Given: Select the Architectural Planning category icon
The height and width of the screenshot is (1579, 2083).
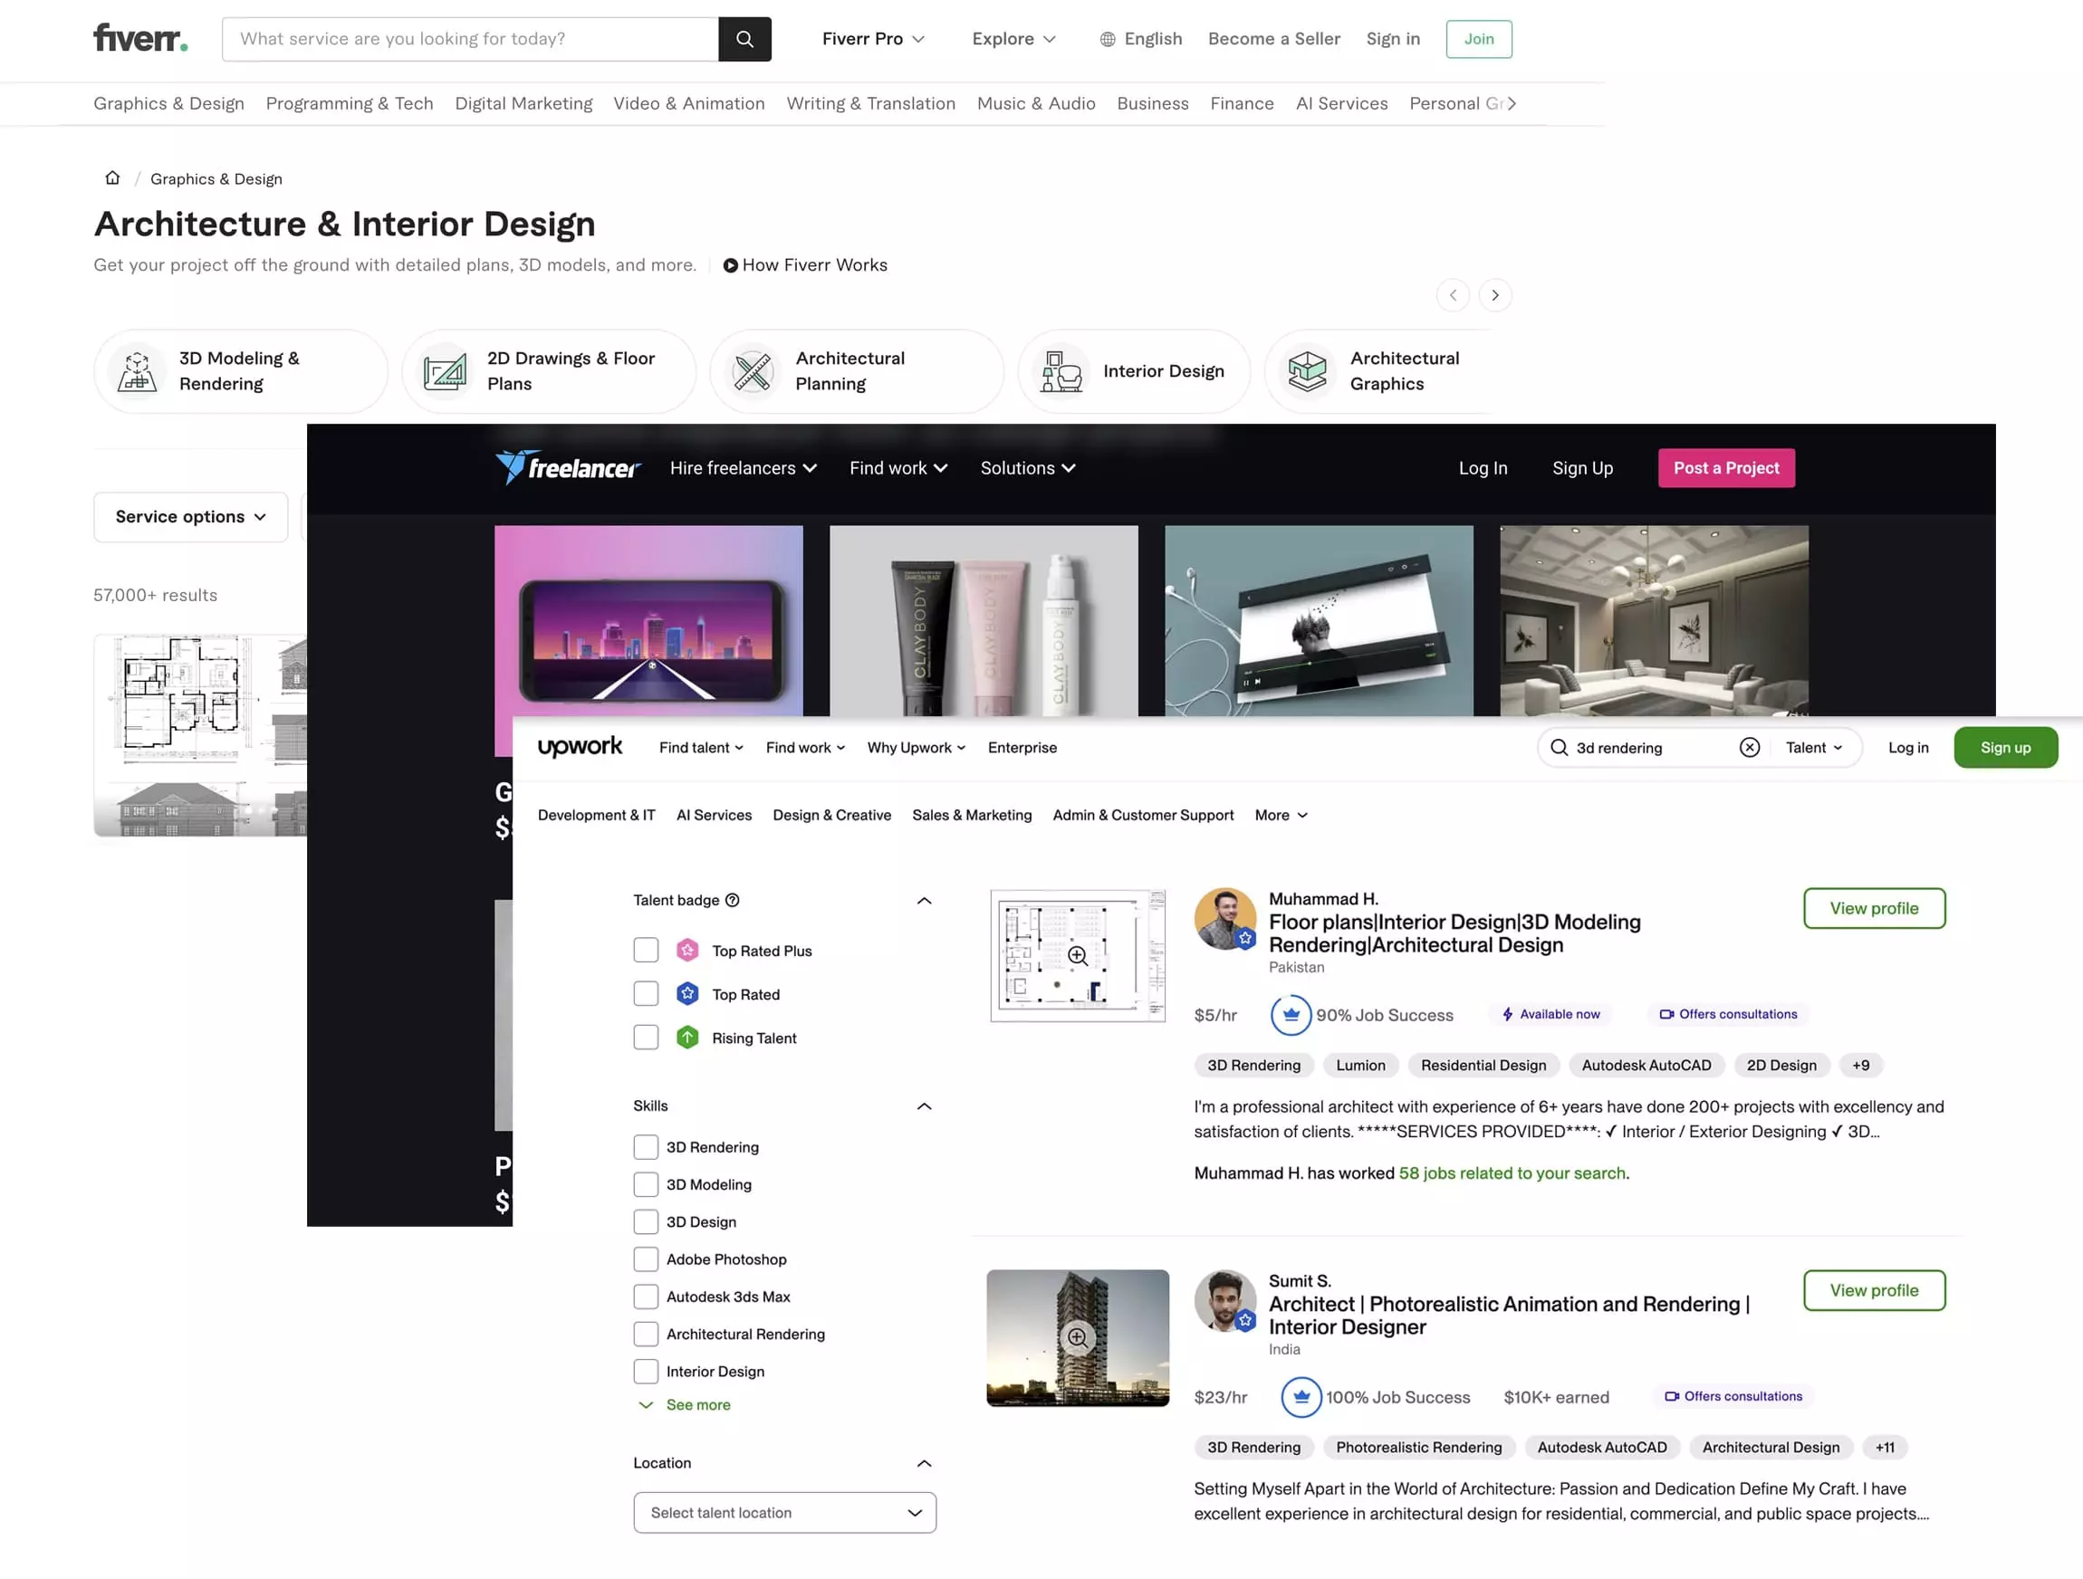Looking at the screenshot, I should pos(753,371).
